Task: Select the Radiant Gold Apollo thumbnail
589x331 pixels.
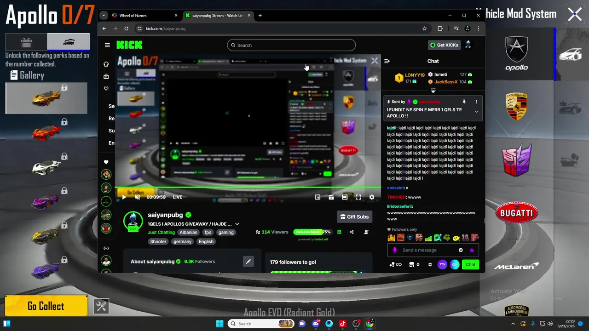Action: point(46,98)
